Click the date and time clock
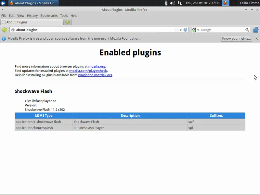Image resolution: width=260 pixels, height=195 pixels. [x=202, y=3]
